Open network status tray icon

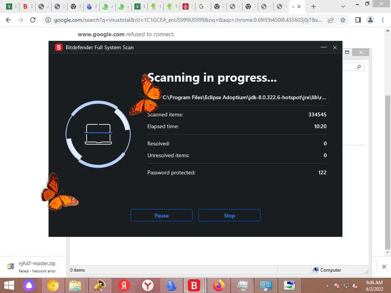click(x=346, y=286)
